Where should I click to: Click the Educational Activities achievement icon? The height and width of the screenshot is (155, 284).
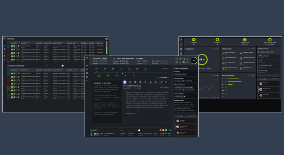tap(223, 62)
